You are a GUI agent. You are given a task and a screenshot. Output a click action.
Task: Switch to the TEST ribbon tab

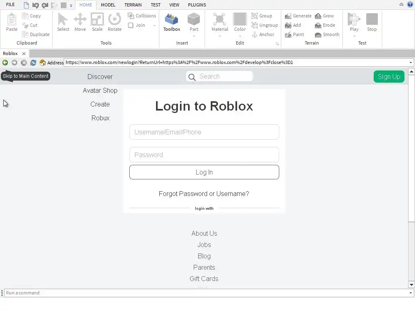(156, 5)
